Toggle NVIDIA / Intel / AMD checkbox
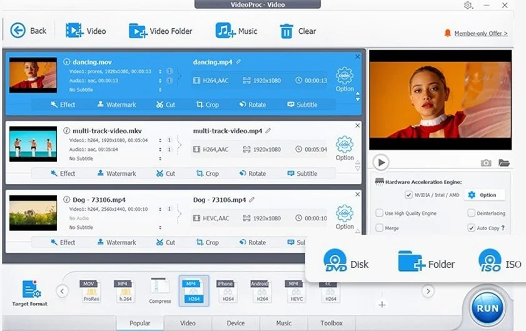526x331 pixels. coord(408,195)
